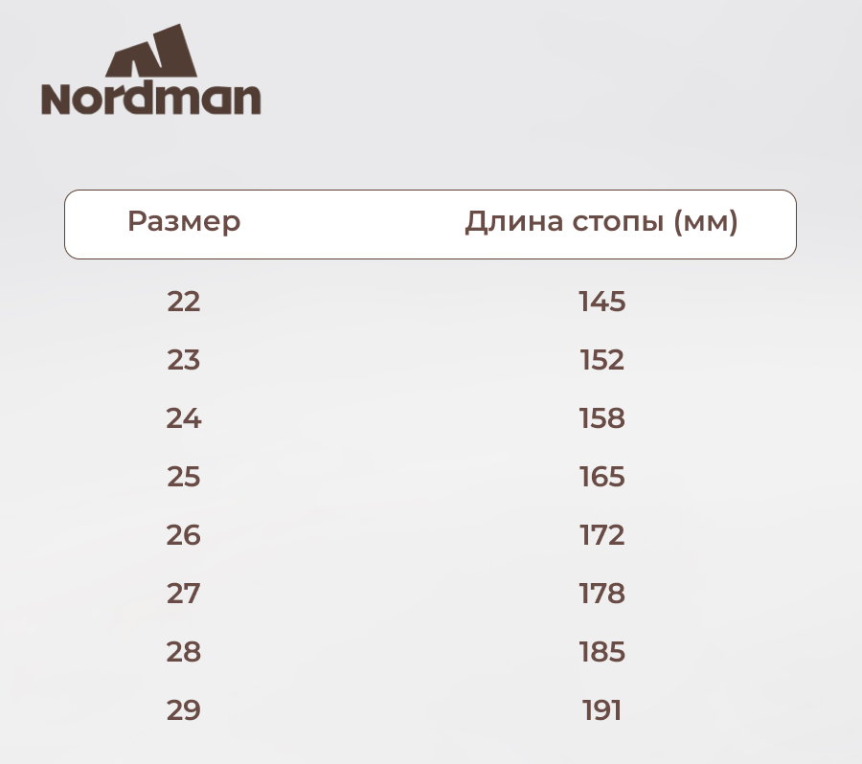This screenshot has height=764, width=862.
Task: Pick size 26 from the size column
Action: coord(184,535)
